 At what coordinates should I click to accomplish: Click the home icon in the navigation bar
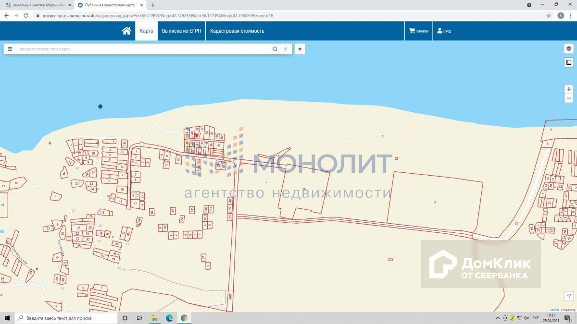tap(126, 31)
